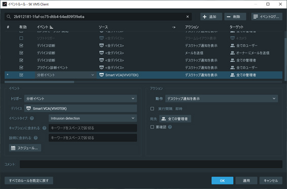Click camera icon next to 4 カメラ target
The height and width of the screenshot is (189, 287).
232,38
